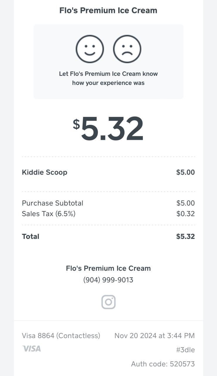Click the bold $5.32 total value
This screenshot has height=376, width=217.
point(185,236)
